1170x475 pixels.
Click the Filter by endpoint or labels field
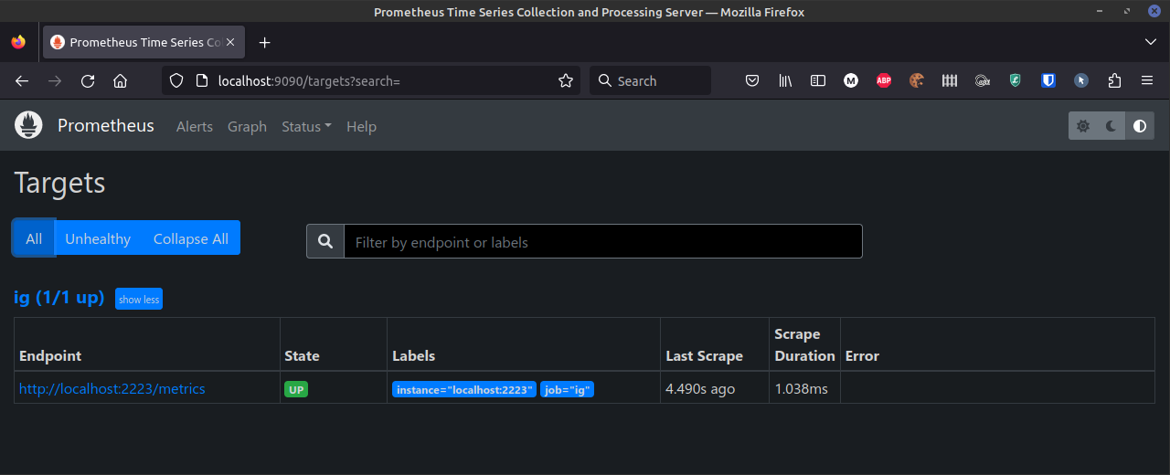tap(602, 242)
